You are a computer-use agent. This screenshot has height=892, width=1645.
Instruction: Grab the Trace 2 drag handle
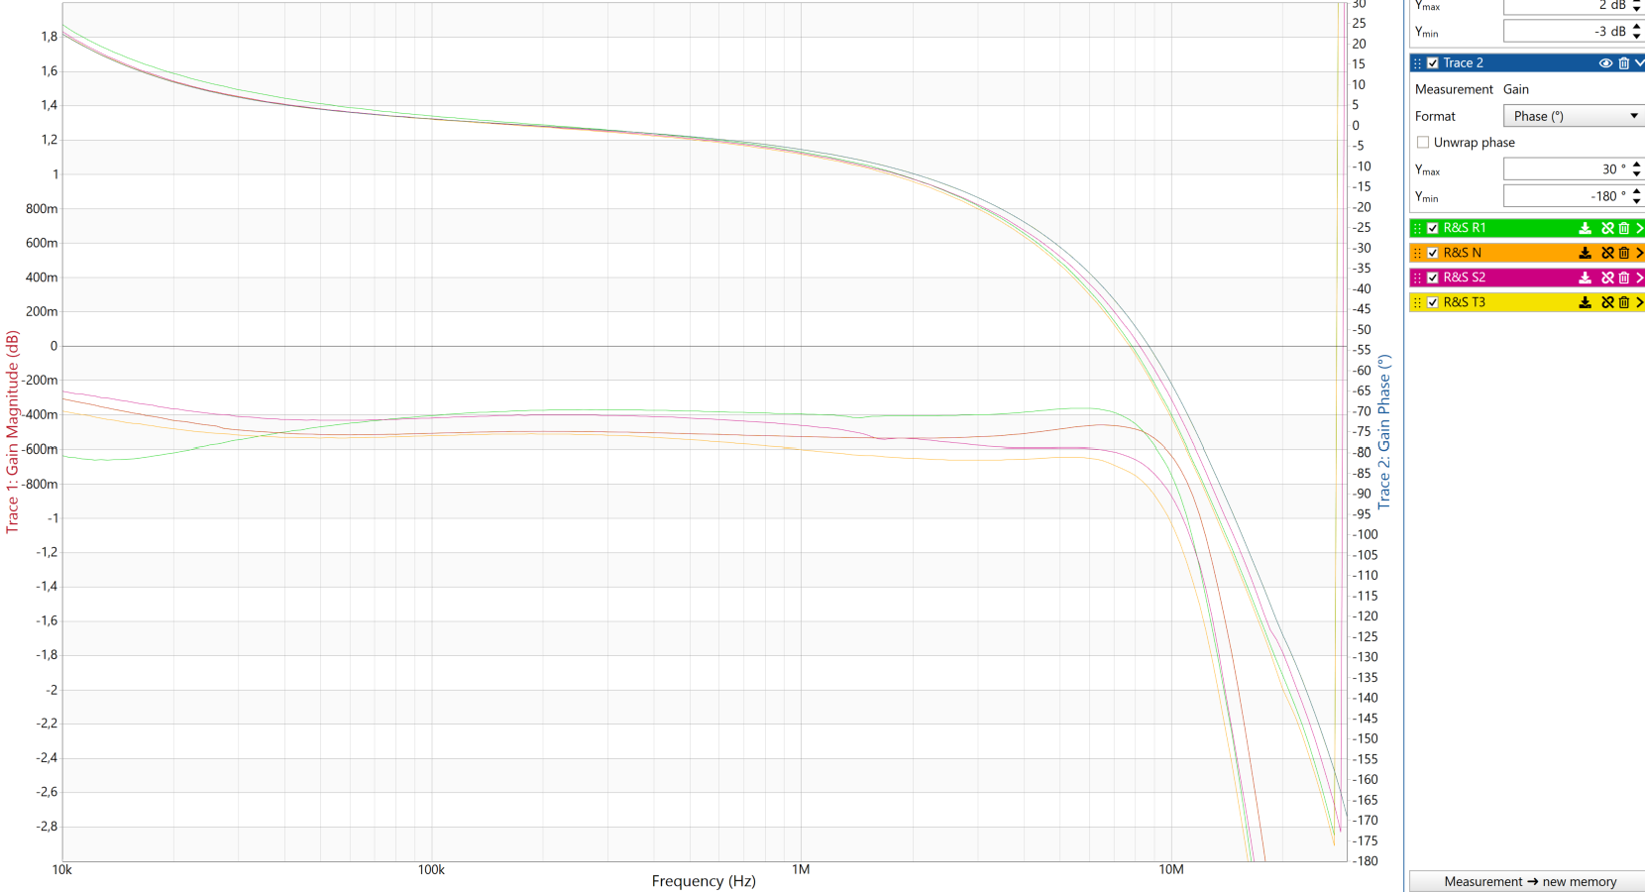[1417, 63]
